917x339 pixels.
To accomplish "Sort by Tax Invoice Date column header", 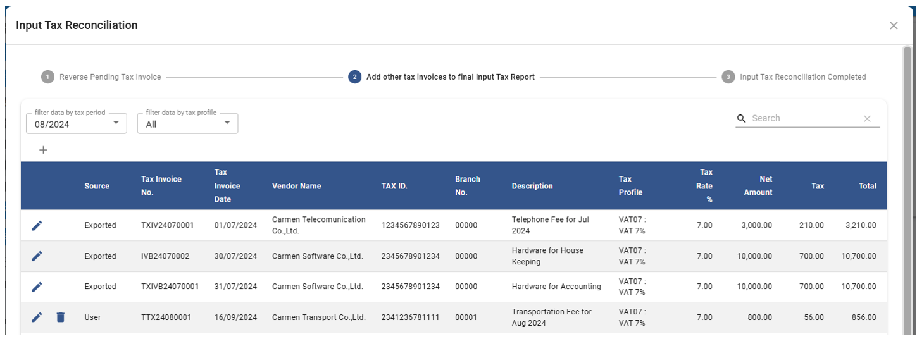I will [227, 186].
